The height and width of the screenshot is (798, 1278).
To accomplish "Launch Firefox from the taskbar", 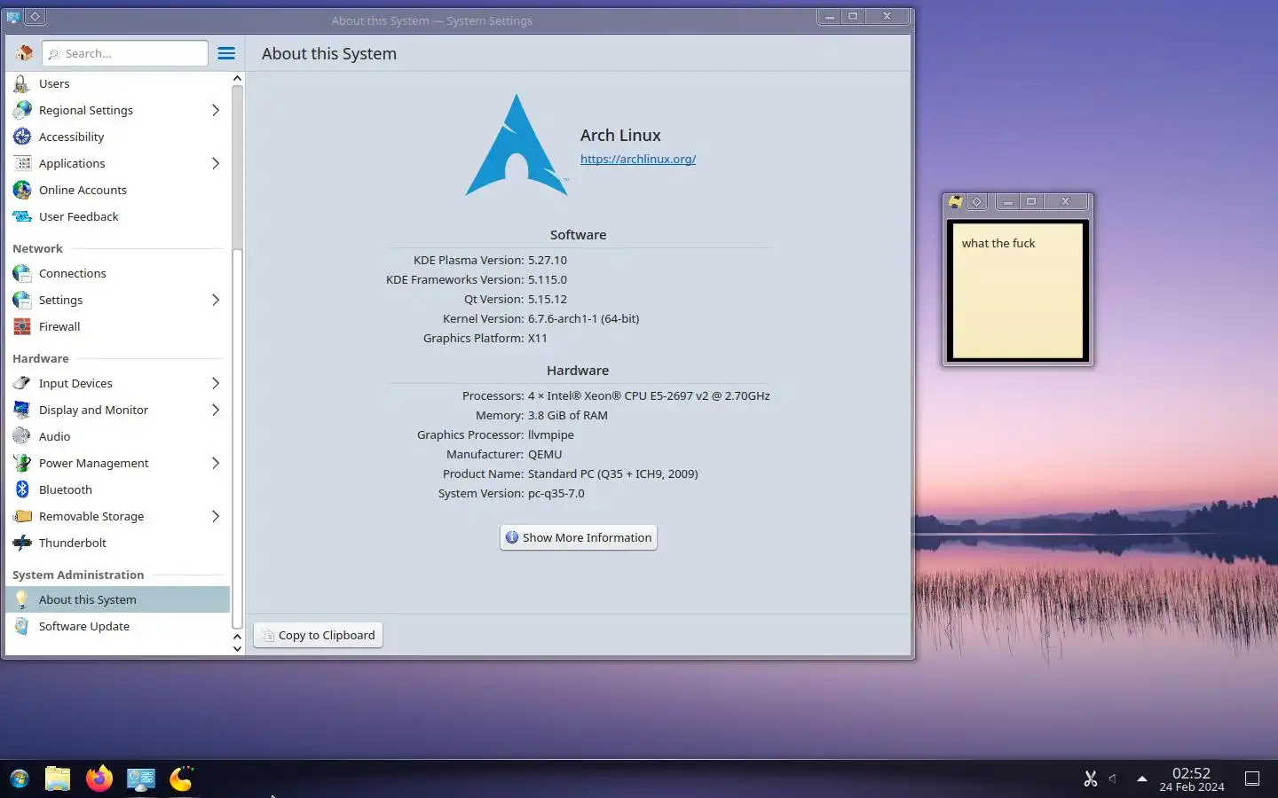I will coord(99,778).
